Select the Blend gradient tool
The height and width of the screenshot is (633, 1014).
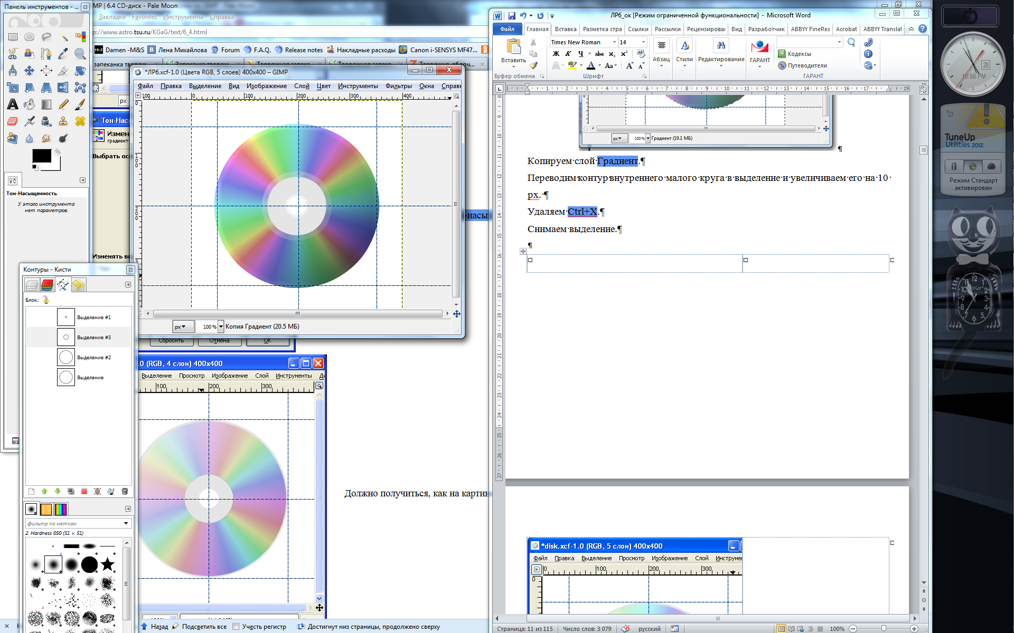pos(46,104)
